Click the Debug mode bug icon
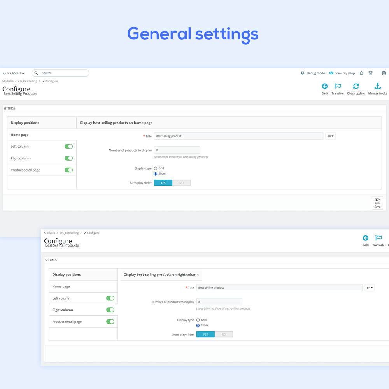 [x=303, y=73]
